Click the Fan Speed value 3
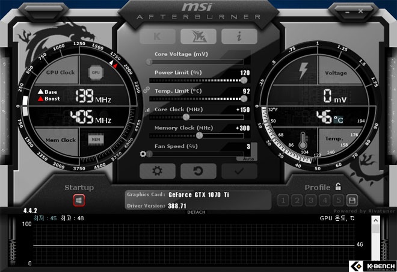 (248, 146)
